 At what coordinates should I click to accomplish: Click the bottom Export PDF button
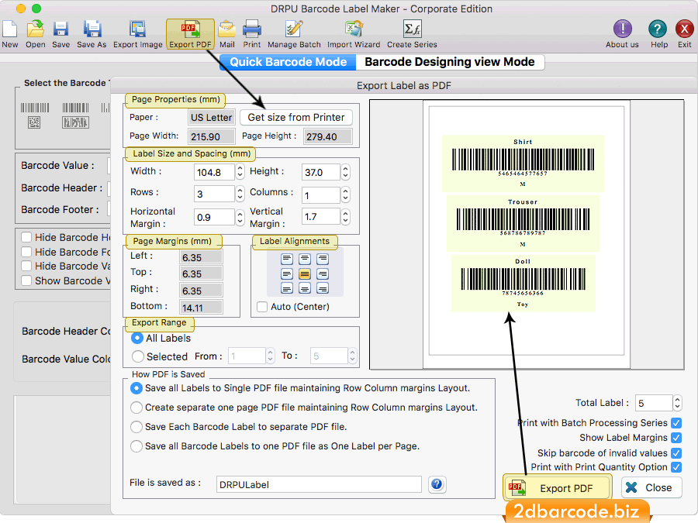(x=558, y=488)
